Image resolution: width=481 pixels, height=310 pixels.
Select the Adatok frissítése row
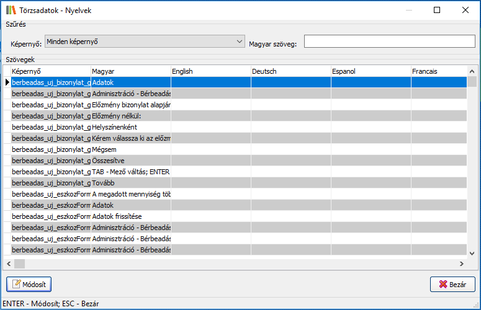tap(130, 216)
